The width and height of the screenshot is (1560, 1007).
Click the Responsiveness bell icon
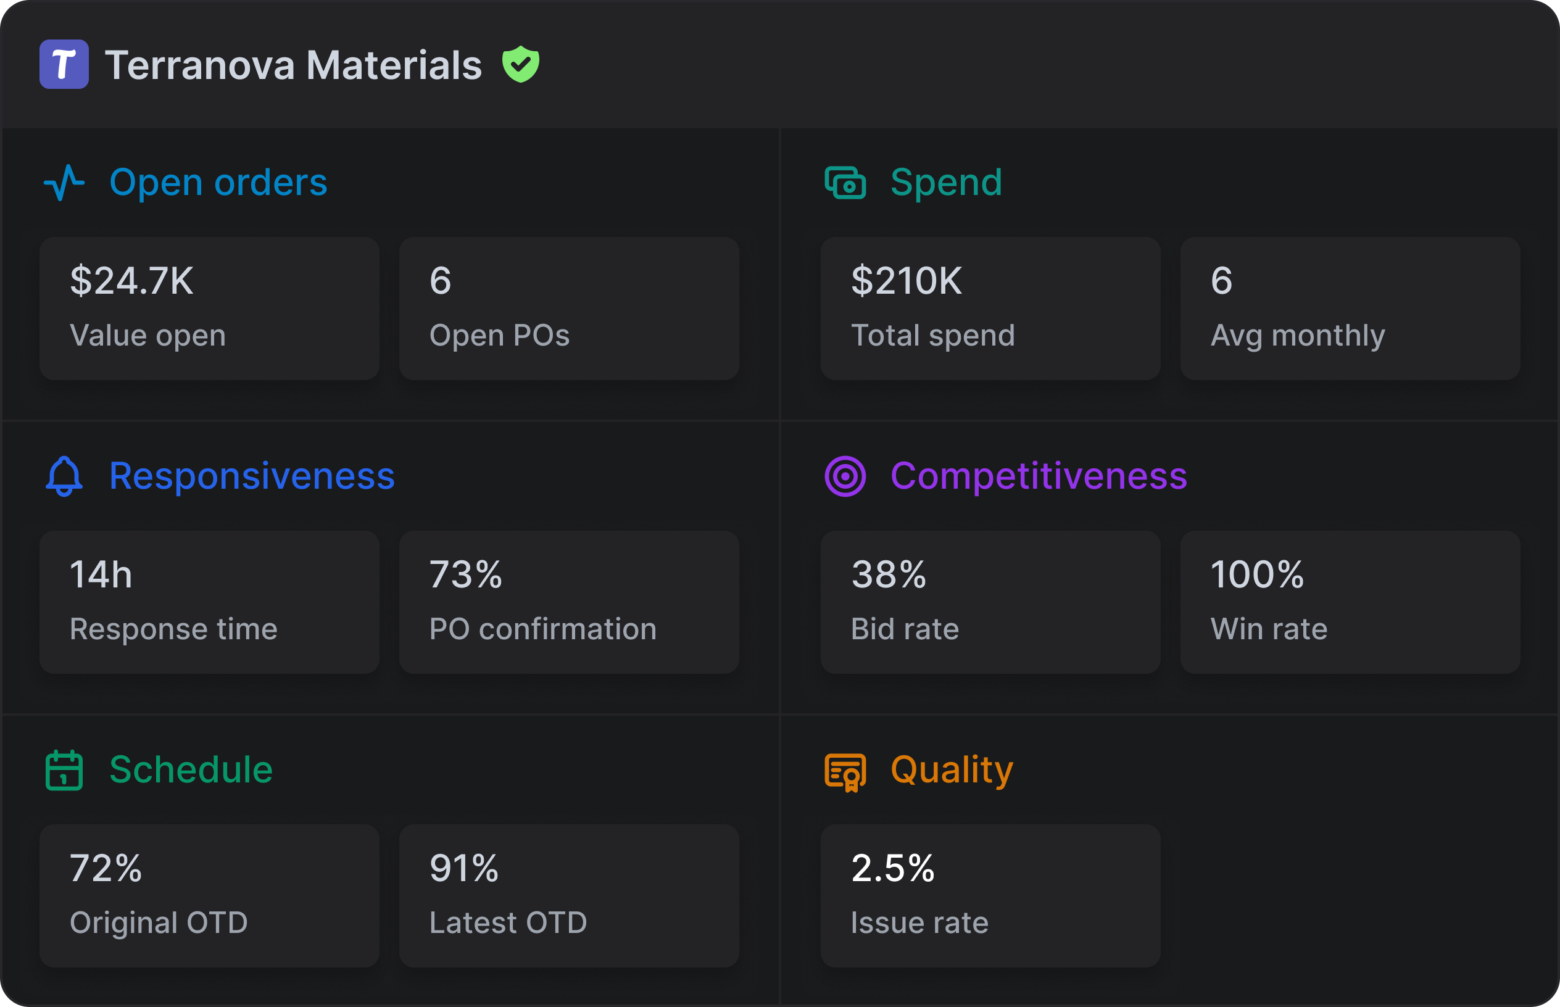click(x=64, y=476)
